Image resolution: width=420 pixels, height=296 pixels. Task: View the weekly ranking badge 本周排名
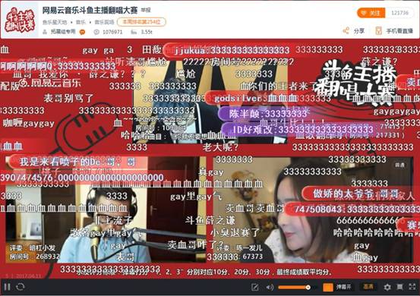click(141, 22)
